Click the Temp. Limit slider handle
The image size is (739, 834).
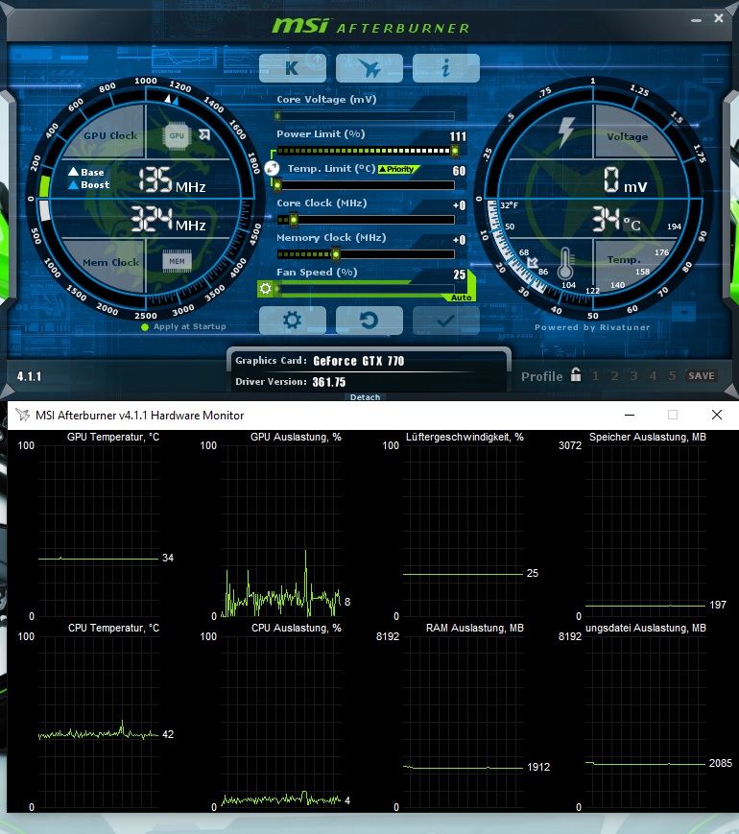pyautogui.click(x=277, y=185)
